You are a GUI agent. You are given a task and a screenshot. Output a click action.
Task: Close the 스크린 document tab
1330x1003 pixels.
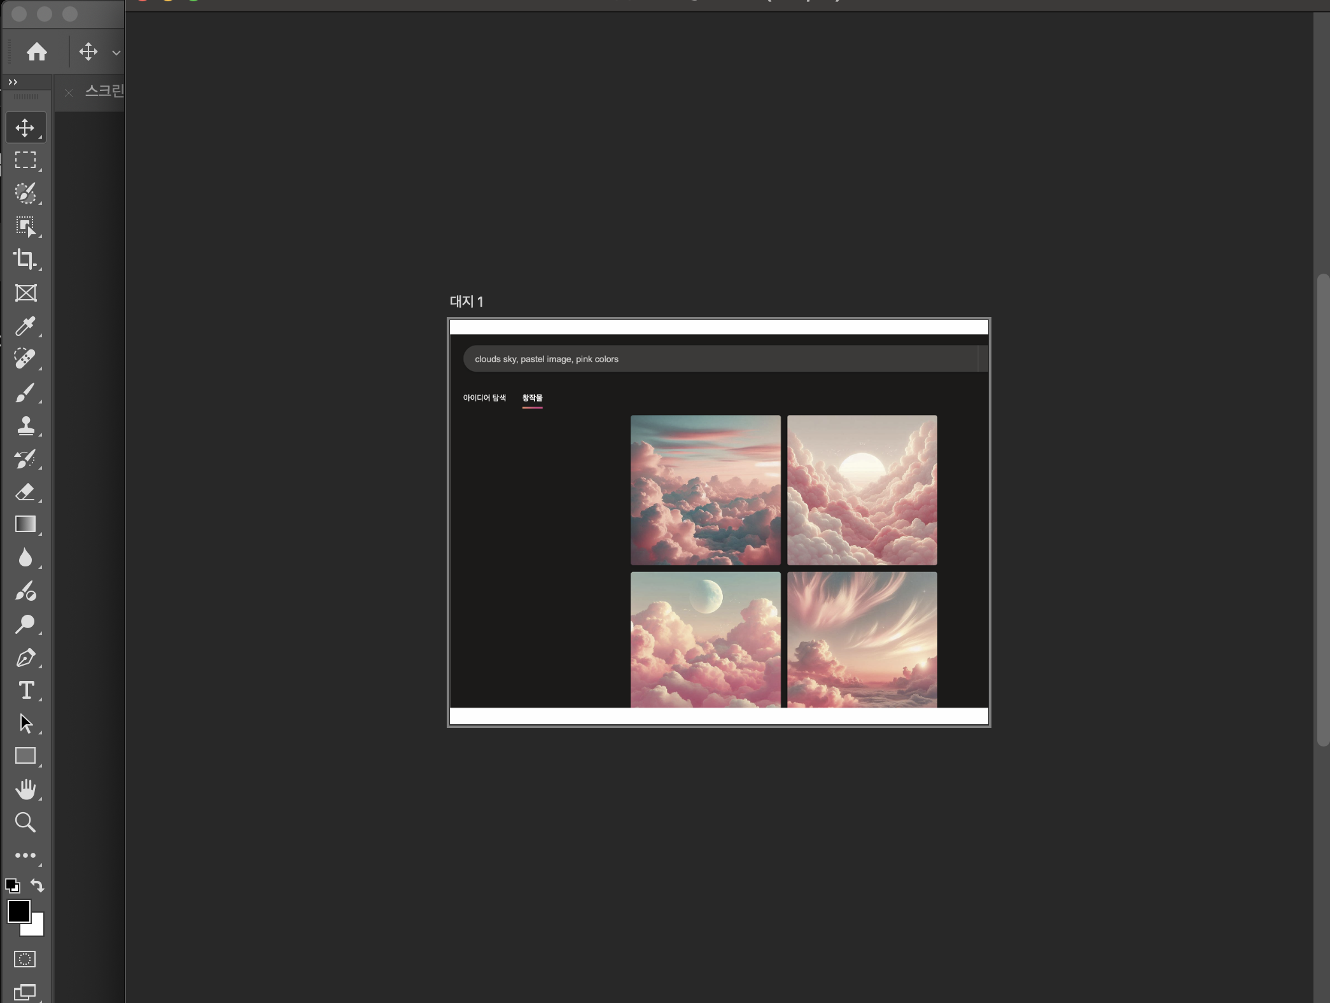click(x=69, y=93)
